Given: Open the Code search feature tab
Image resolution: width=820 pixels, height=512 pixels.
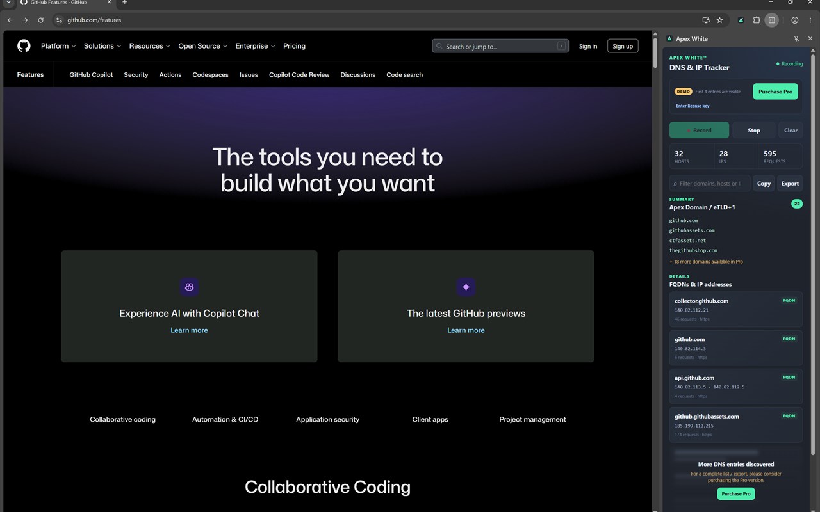Looking at the screenshot, I should pos(405,75).
